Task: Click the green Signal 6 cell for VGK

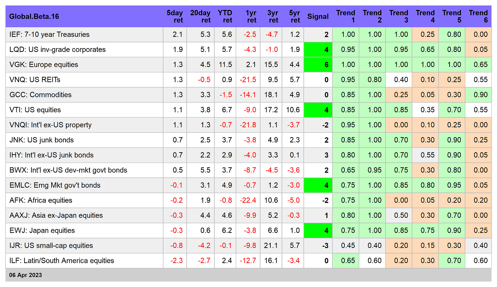Action: click(x=318, y=64)
